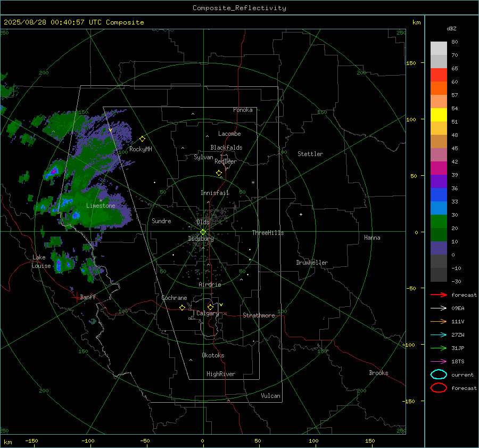The image size is (479, 448).
Task: Click the RockyMH label
Action: click(x=141, y=149)
